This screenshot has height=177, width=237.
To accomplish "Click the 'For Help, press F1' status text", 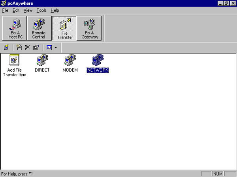I will 17,174.
